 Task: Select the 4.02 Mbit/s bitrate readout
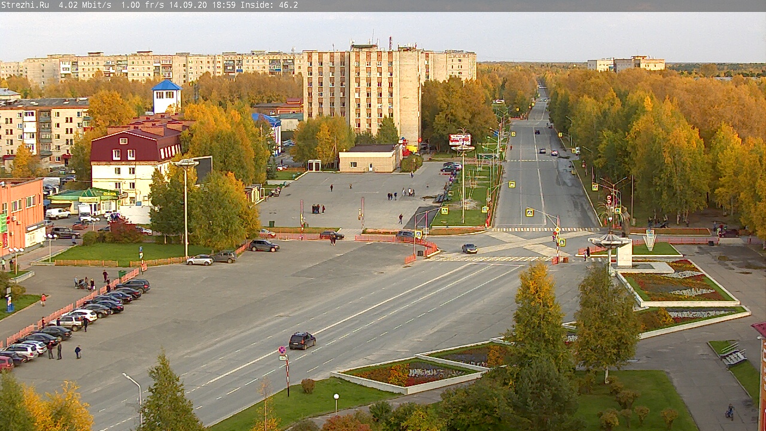coord(85,5)
